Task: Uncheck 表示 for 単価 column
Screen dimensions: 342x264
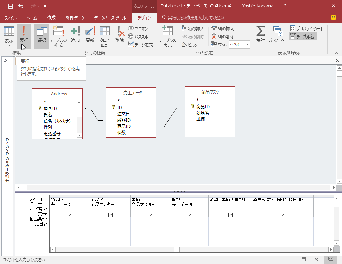Action: [x=151, y=215]
